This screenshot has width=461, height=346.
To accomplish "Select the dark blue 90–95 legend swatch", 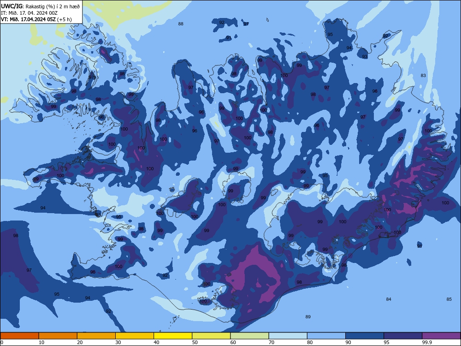I will click(x=365, y=336).
